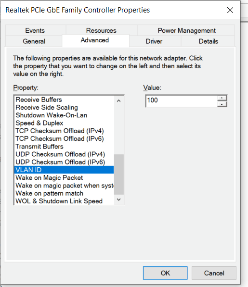The height and width of the screenshot is (287, 248).
Task: Switch to the Events tab
Action: click(35, 30)
